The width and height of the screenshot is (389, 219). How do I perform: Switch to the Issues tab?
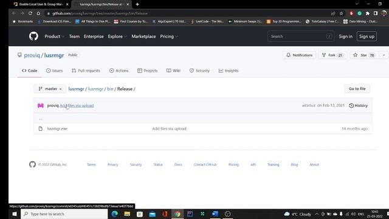[x=54, y=71]
